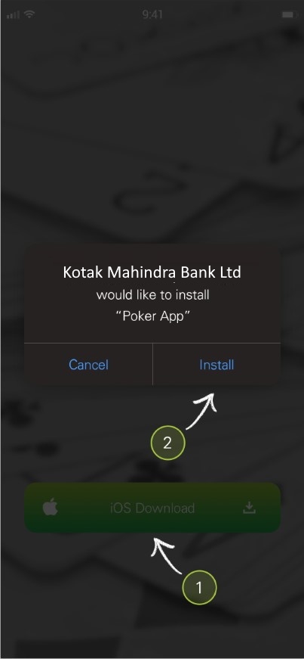The height and width of the screenshot is (659, 304).
Task: Click the "Poker App" name in the dialog
Action: 152,316
